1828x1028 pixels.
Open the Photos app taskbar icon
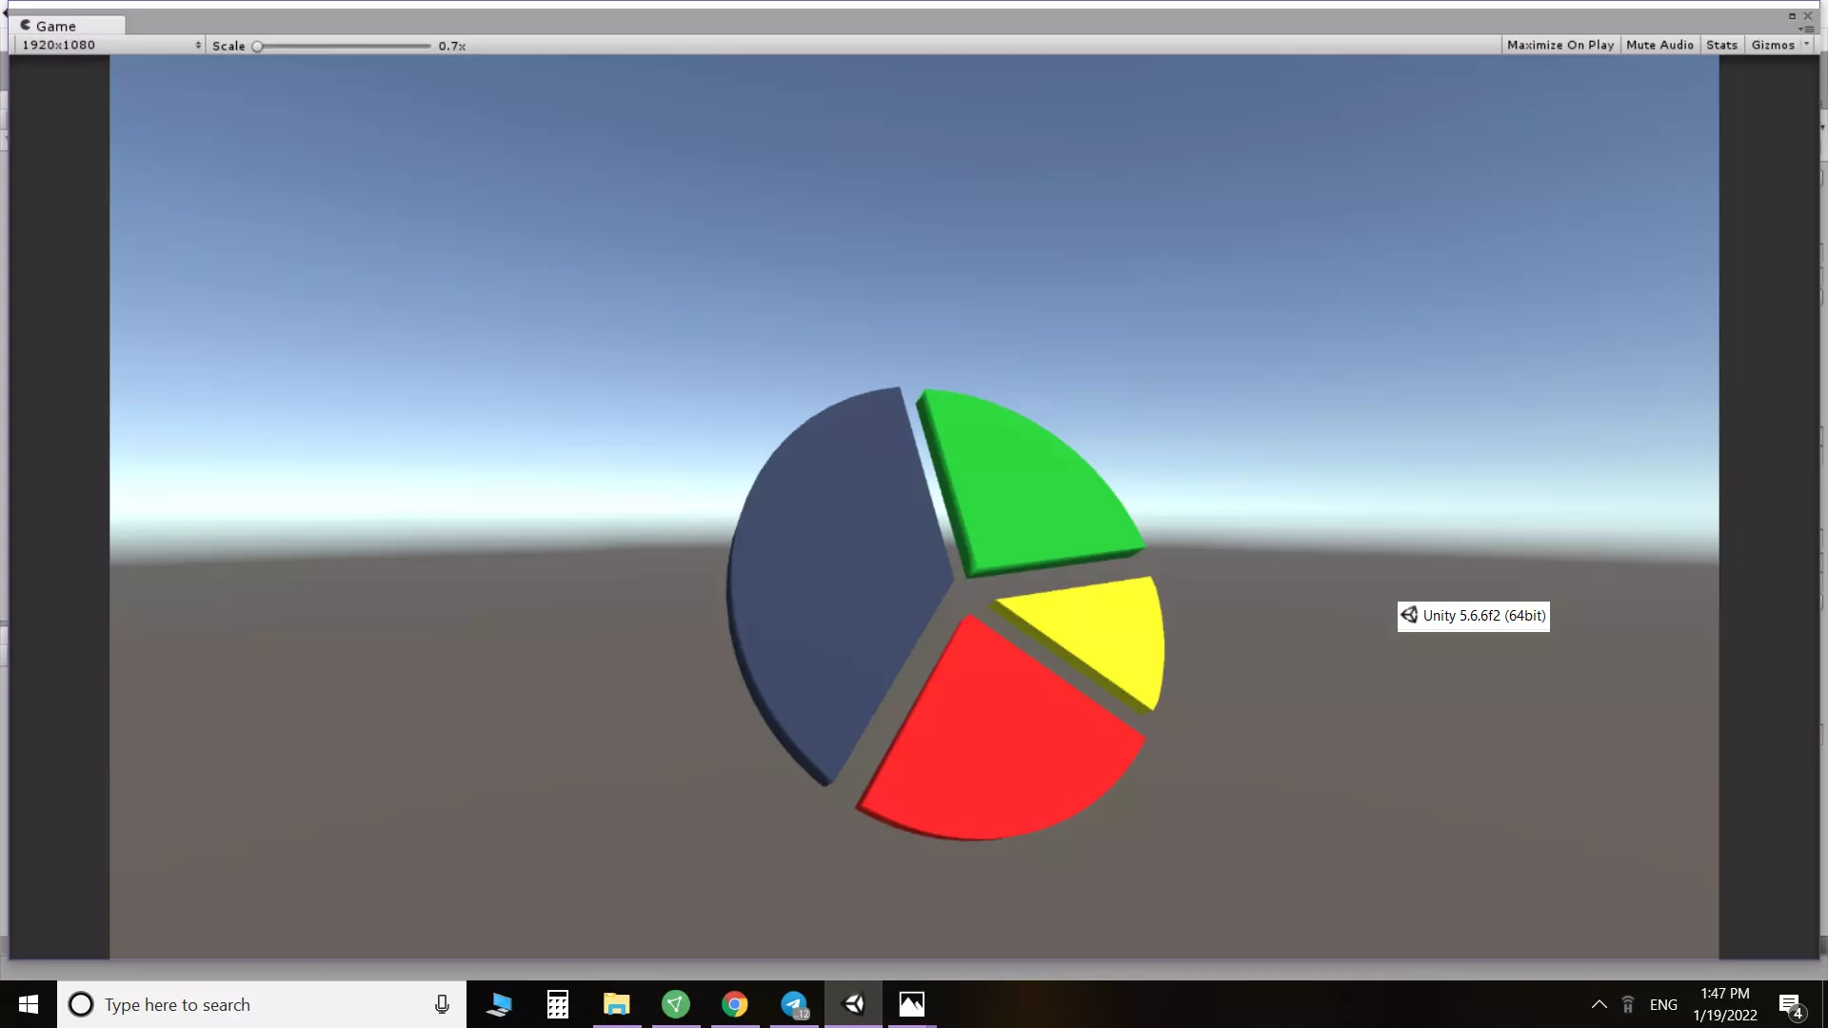pos(912,1004)
